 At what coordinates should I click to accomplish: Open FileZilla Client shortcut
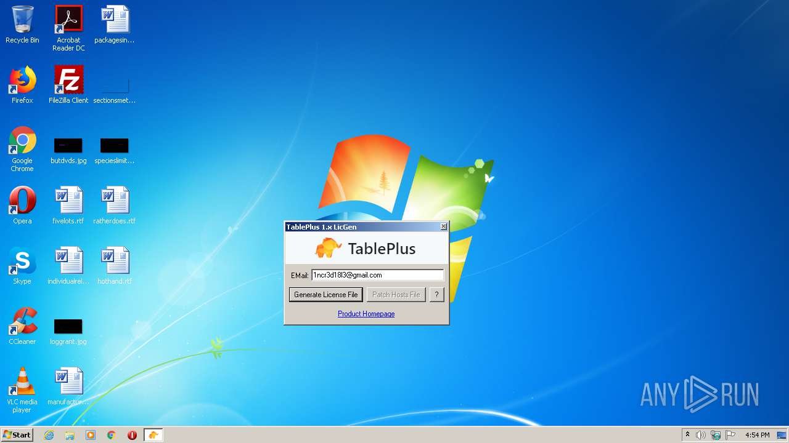pos(68,85)
